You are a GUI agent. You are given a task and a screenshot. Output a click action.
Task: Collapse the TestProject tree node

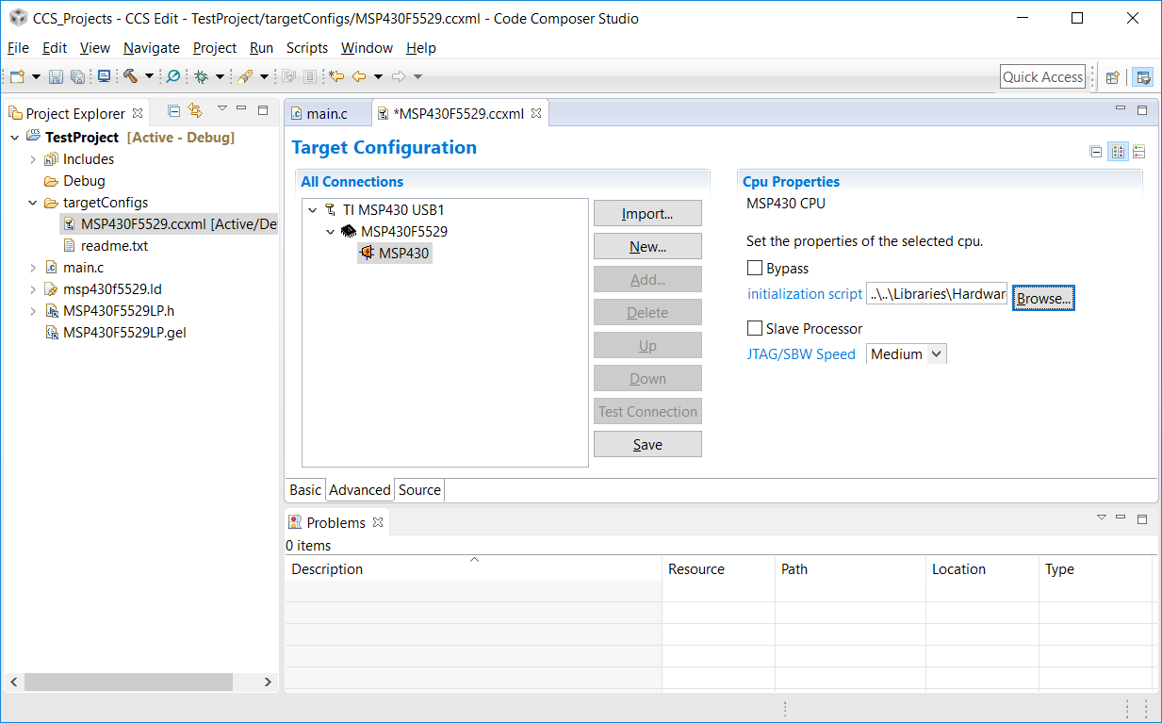[14, 138]
